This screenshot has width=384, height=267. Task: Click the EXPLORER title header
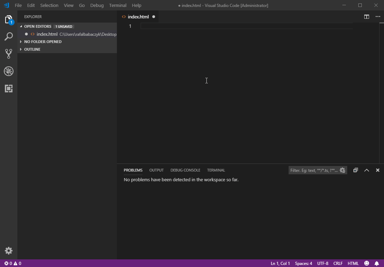pyautogui.click(x=33, y=17)
